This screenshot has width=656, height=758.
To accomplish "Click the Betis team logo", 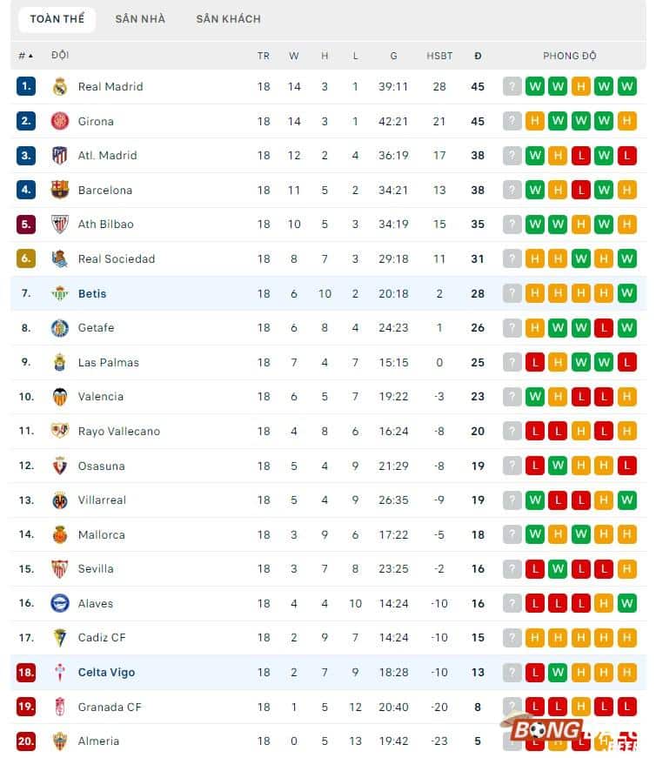I will coord(60,293).
